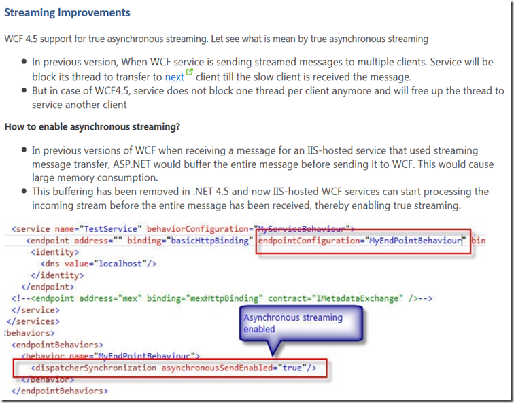Click the bullet beginning "In previous versions of WCF when receiving"
Viewport: 514px width, 403px height.
click(262, 164)
